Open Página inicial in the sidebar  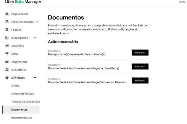20,14
